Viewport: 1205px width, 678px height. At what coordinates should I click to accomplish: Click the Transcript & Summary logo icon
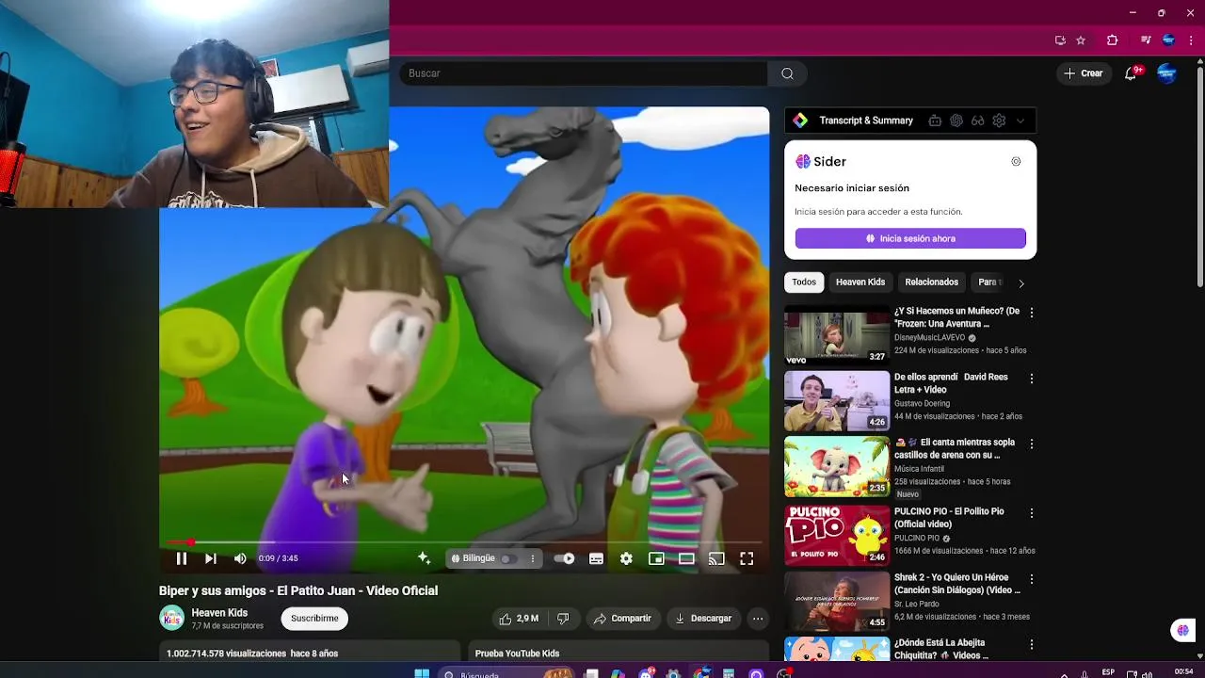[800, 121]
